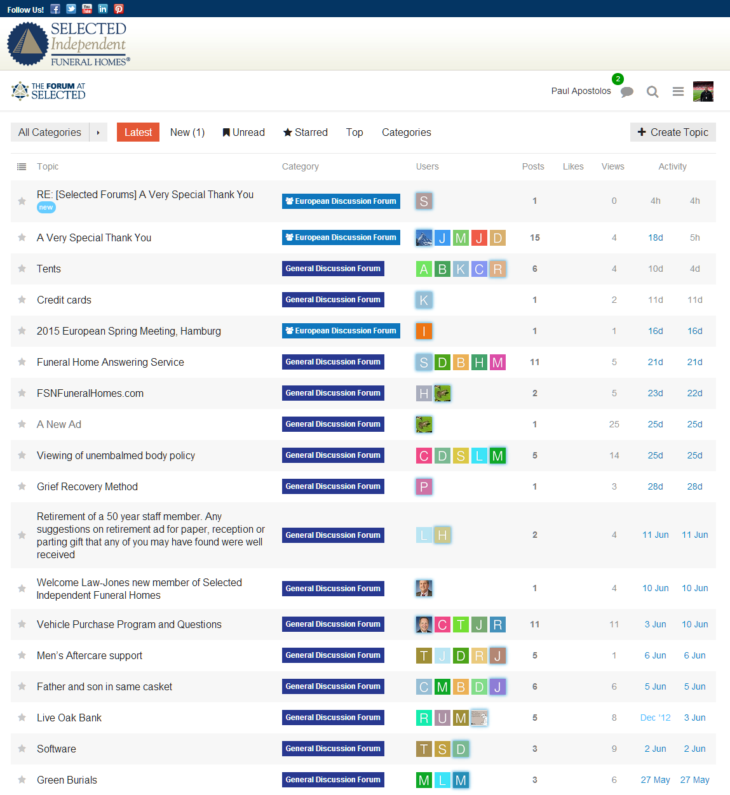The height and width of the screenshot is (795, 730).
Task: Click the 'K' avatar on Credit cards row
Action: click(424, 300)
